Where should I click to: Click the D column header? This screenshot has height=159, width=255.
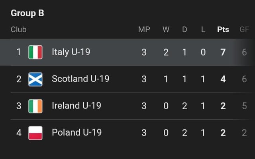(x=184, y=30)
